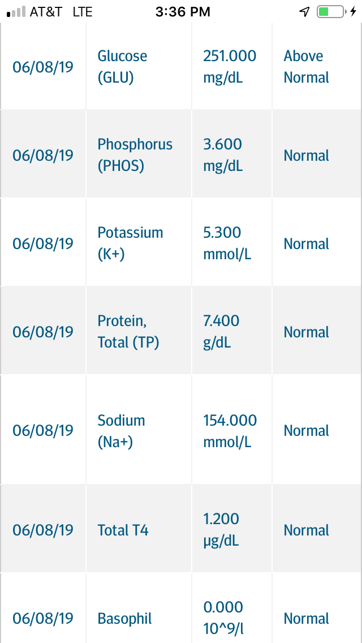Tap the 1.200 µg/dL Total T4 value
Viewport: 362px width, 643px height.
pyautogui.click(x=221, y=530)
